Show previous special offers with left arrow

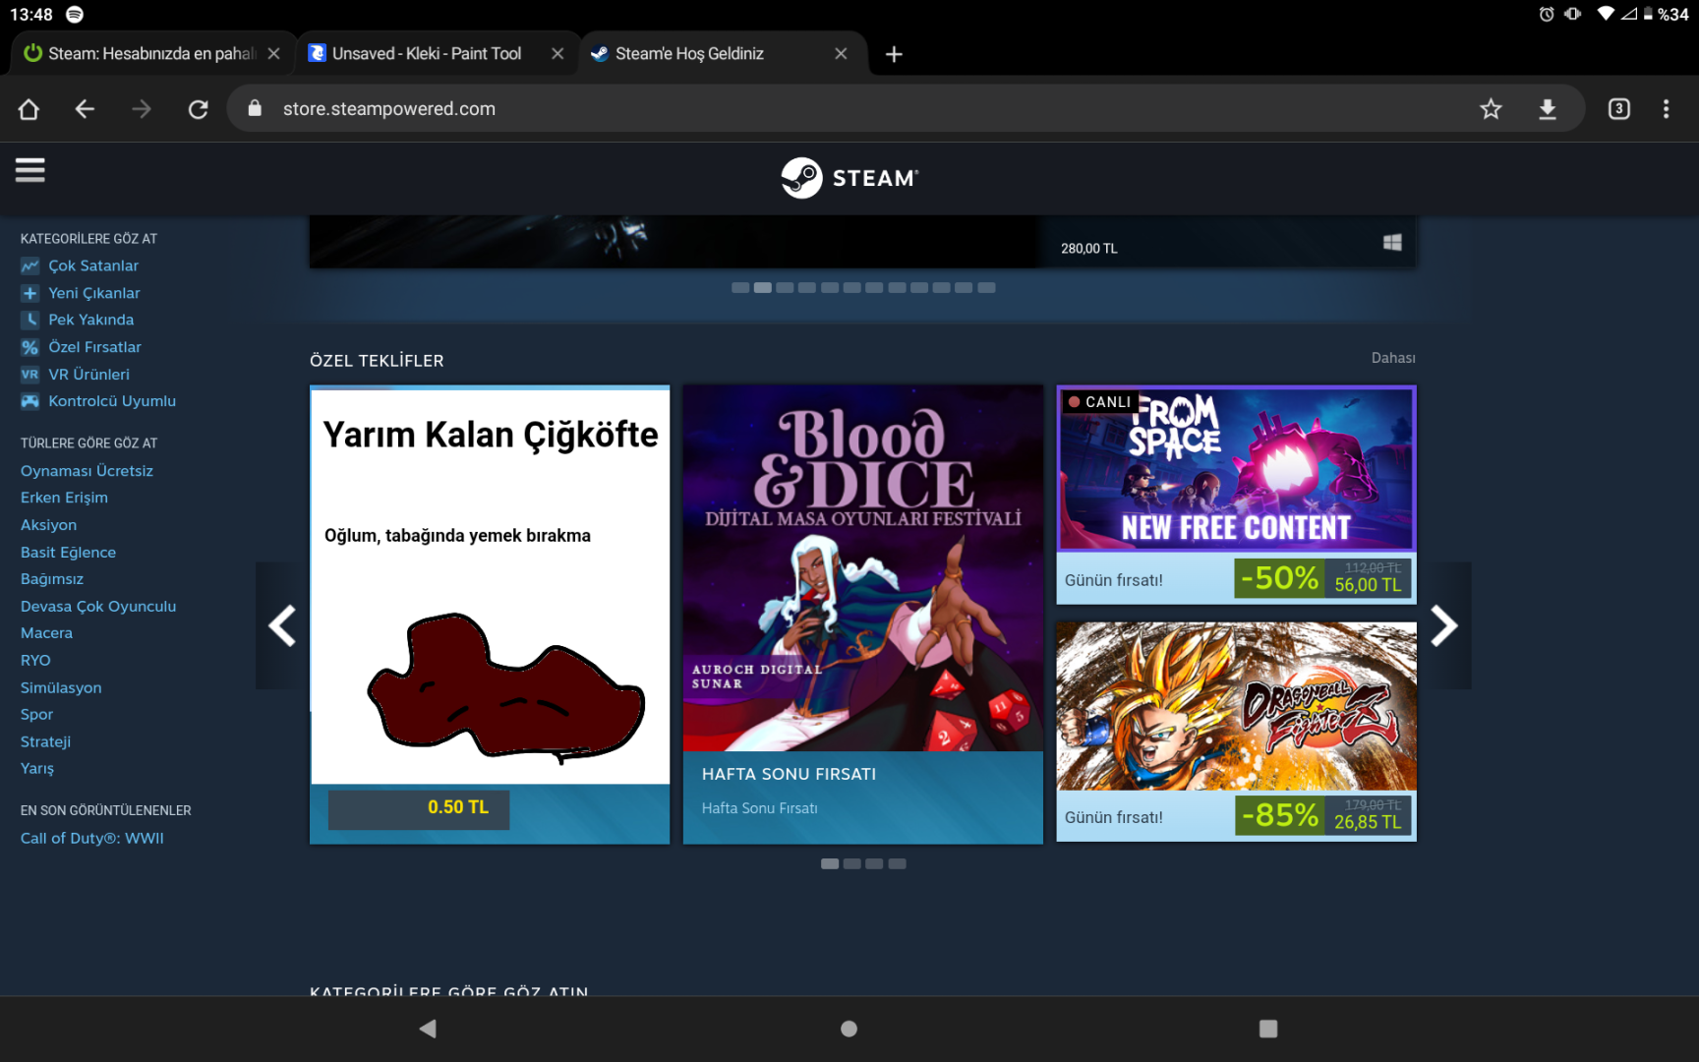tap(282, 625)
